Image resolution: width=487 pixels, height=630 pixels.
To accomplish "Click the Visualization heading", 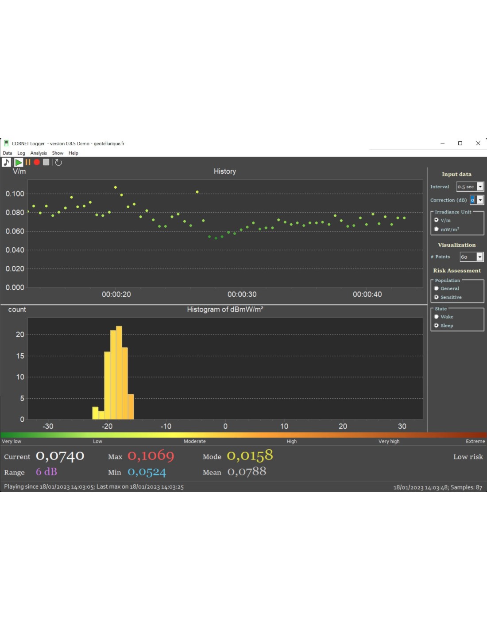I will (x=457, y=245).
